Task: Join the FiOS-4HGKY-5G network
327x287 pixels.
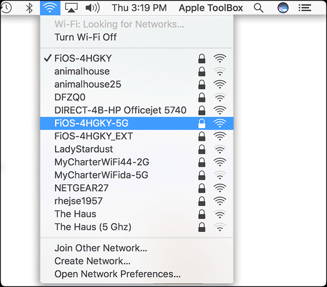Action: pyautogui.click(x=137, y=123)
